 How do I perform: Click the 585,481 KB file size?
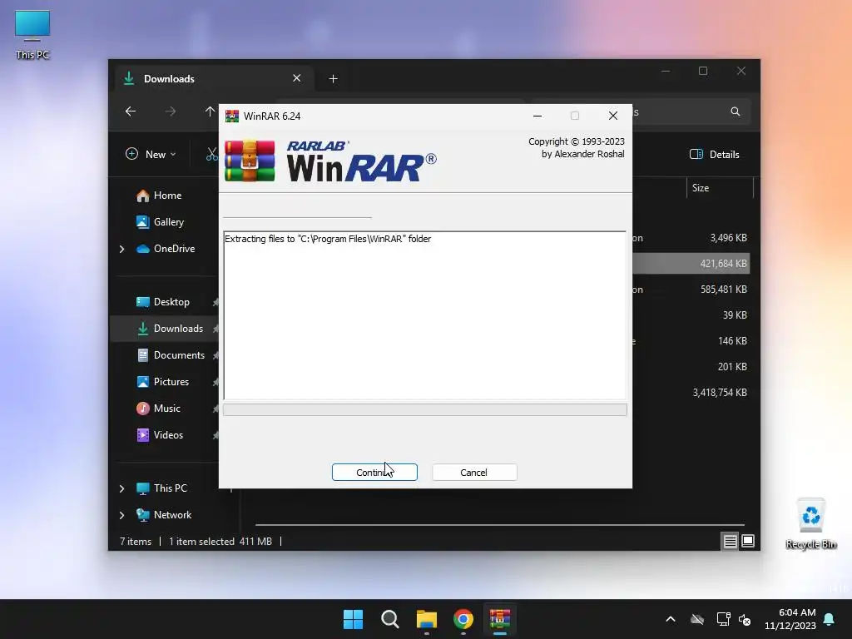click(x=723, y=290)
